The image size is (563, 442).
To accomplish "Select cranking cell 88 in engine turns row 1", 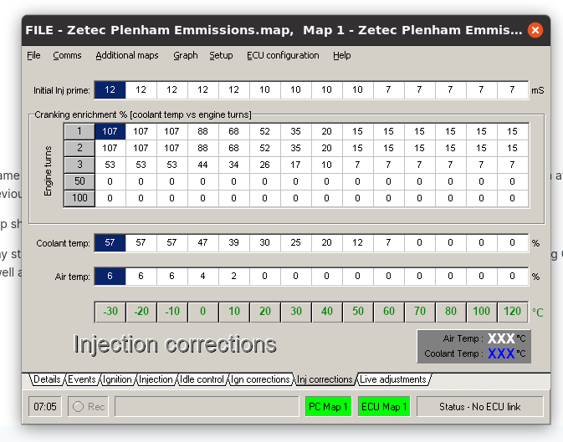I will tap(203, 131).
